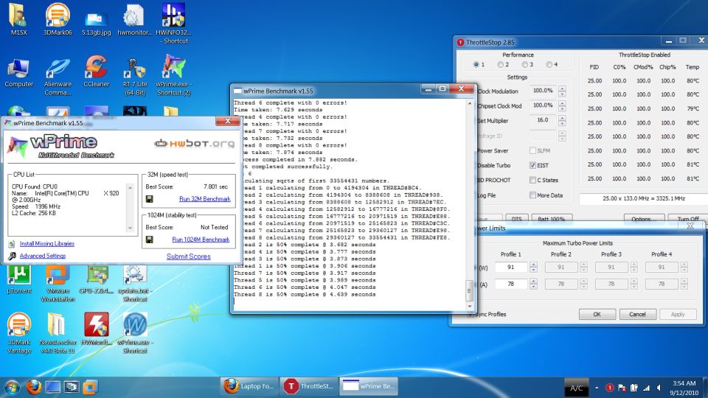This screenshot has height=398, width=708.
Task: Open Install Missing Libraries link
Action: coord(47,244)
